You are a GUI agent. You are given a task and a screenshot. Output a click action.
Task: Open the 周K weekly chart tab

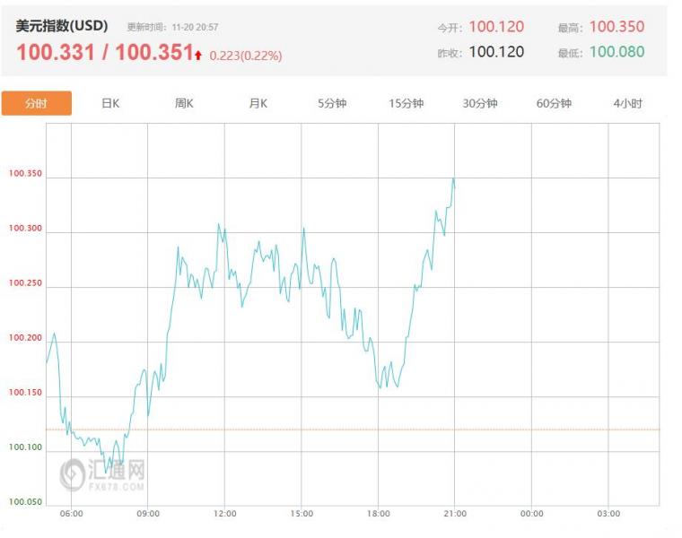[x=184, y=103]
